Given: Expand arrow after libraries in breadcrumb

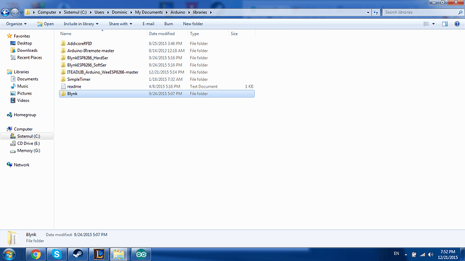Looking at the screenshot, I should coord(211,12).
